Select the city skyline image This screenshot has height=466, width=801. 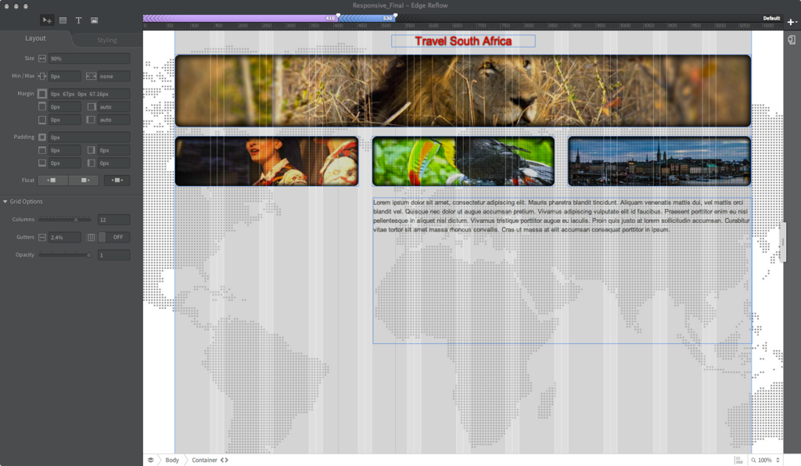[x=659, y=161]
